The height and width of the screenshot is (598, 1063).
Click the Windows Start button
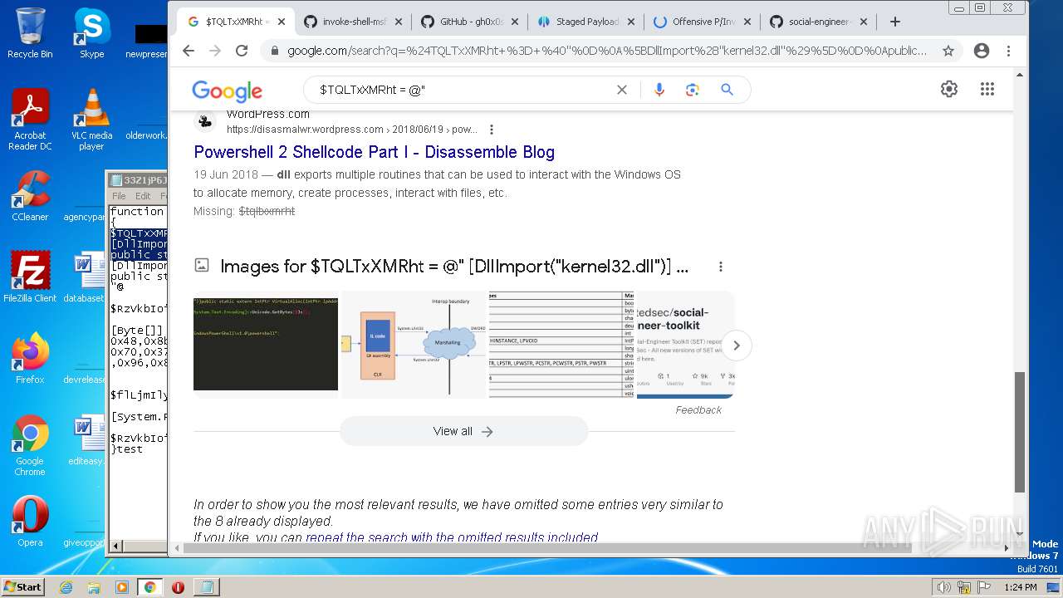click(22, 586)
